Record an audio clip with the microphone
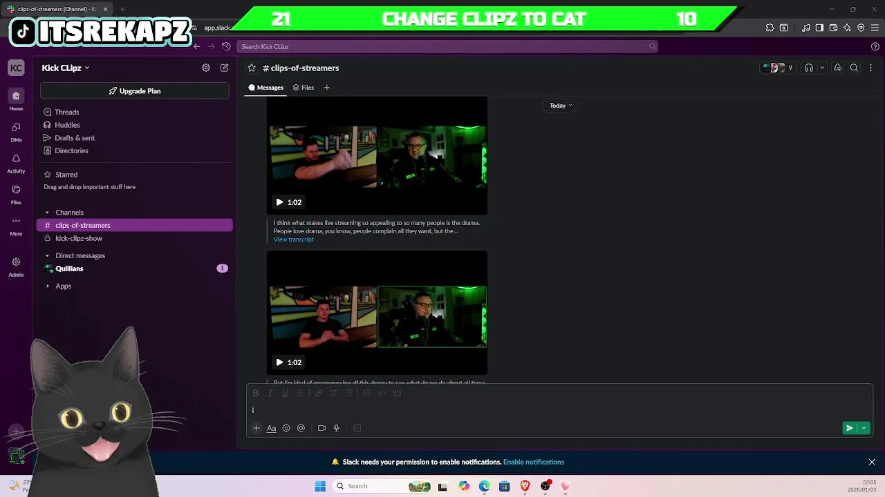885x497 pixels. 337,428
